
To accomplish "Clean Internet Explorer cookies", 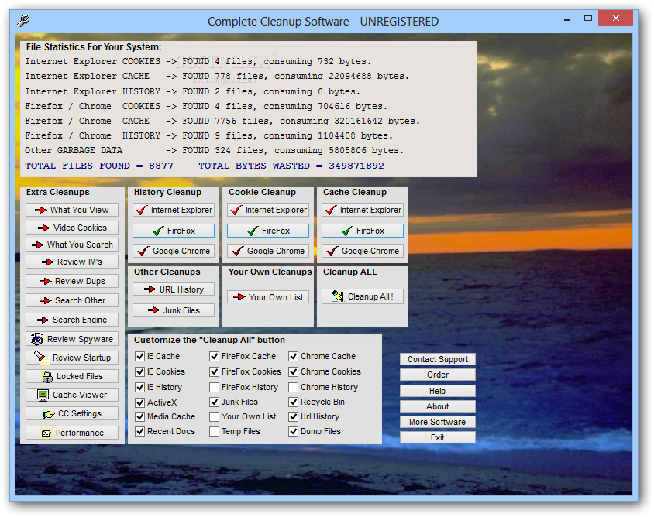I will tap(268, 210).
